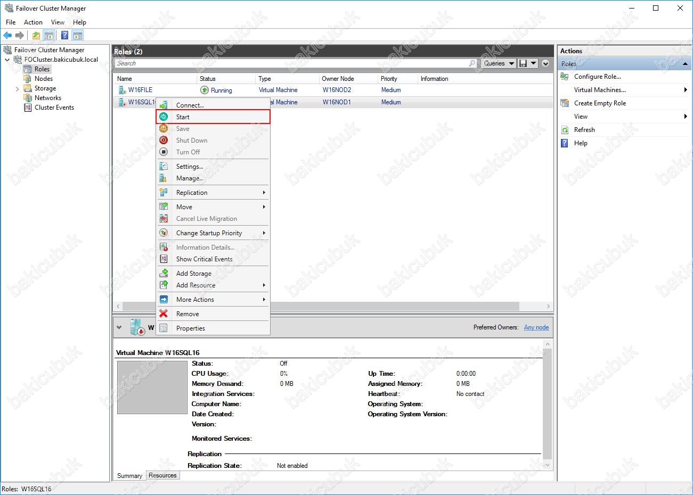Click the Move icon in context menu
Image resolution: width=693 pixels, height=495 pixels.
point(164,207)
